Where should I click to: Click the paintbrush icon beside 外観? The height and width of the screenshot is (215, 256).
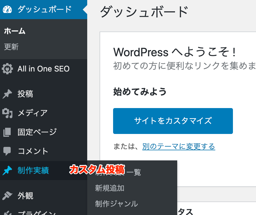click(7, 196)
